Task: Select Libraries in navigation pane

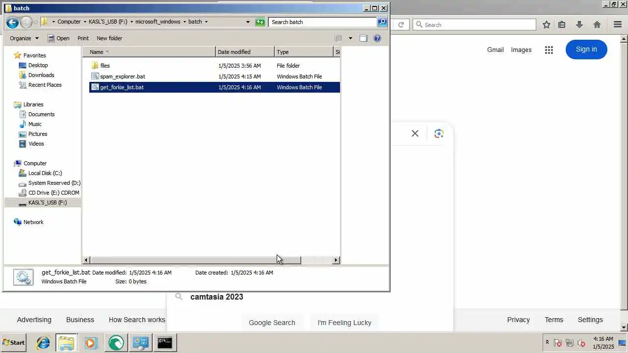Action: tap(33, 104)
